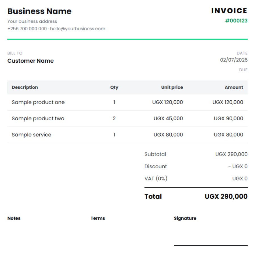Click the Terms heading
Screen dimensions: 255x253
point(98,218)
